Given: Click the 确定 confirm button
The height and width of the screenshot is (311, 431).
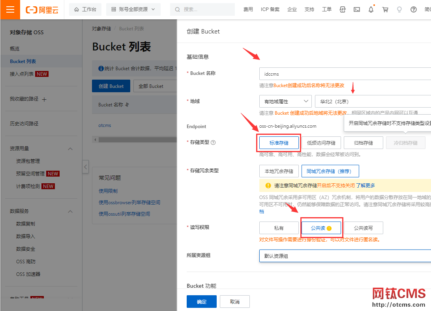Looking at the screenshot, I should pos(201,301).
